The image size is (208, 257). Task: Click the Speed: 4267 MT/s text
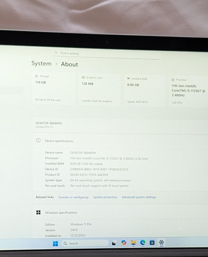(138, 102)
